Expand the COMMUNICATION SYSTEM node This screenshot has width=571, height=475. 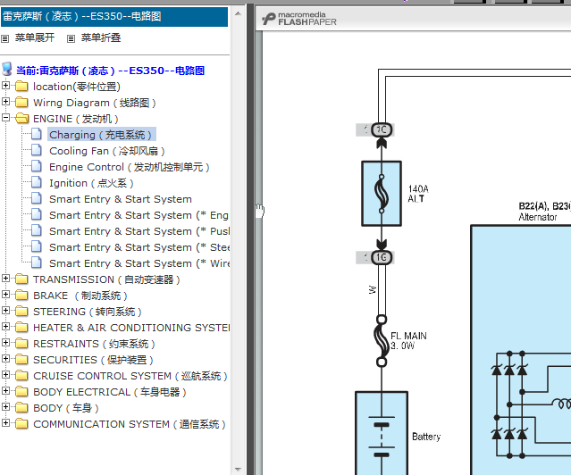click(x=7, y=424)
